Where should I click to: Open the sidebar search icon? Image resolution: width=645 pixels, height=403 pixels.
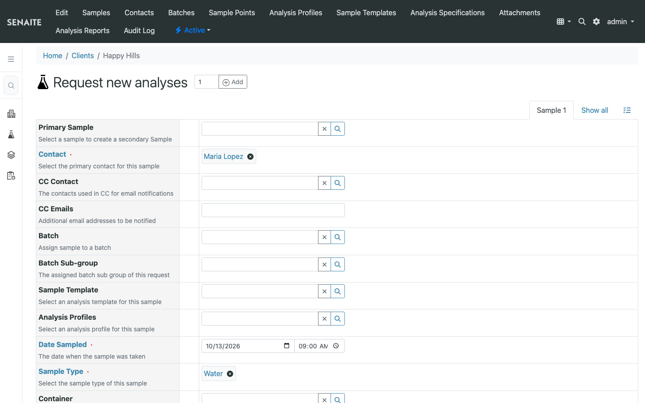(11, 86)
